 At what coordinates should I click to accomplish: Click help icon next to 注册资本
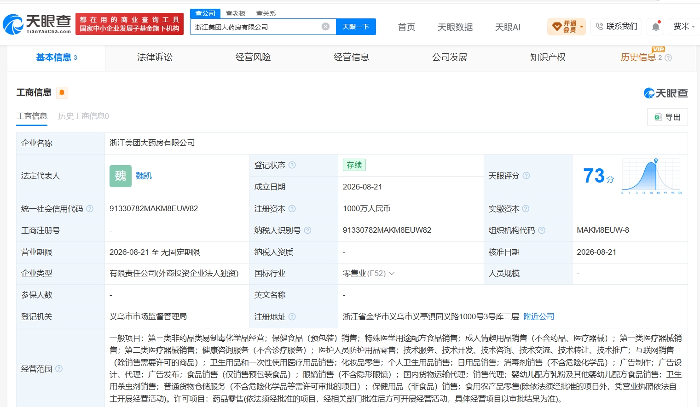pos(292,209)
